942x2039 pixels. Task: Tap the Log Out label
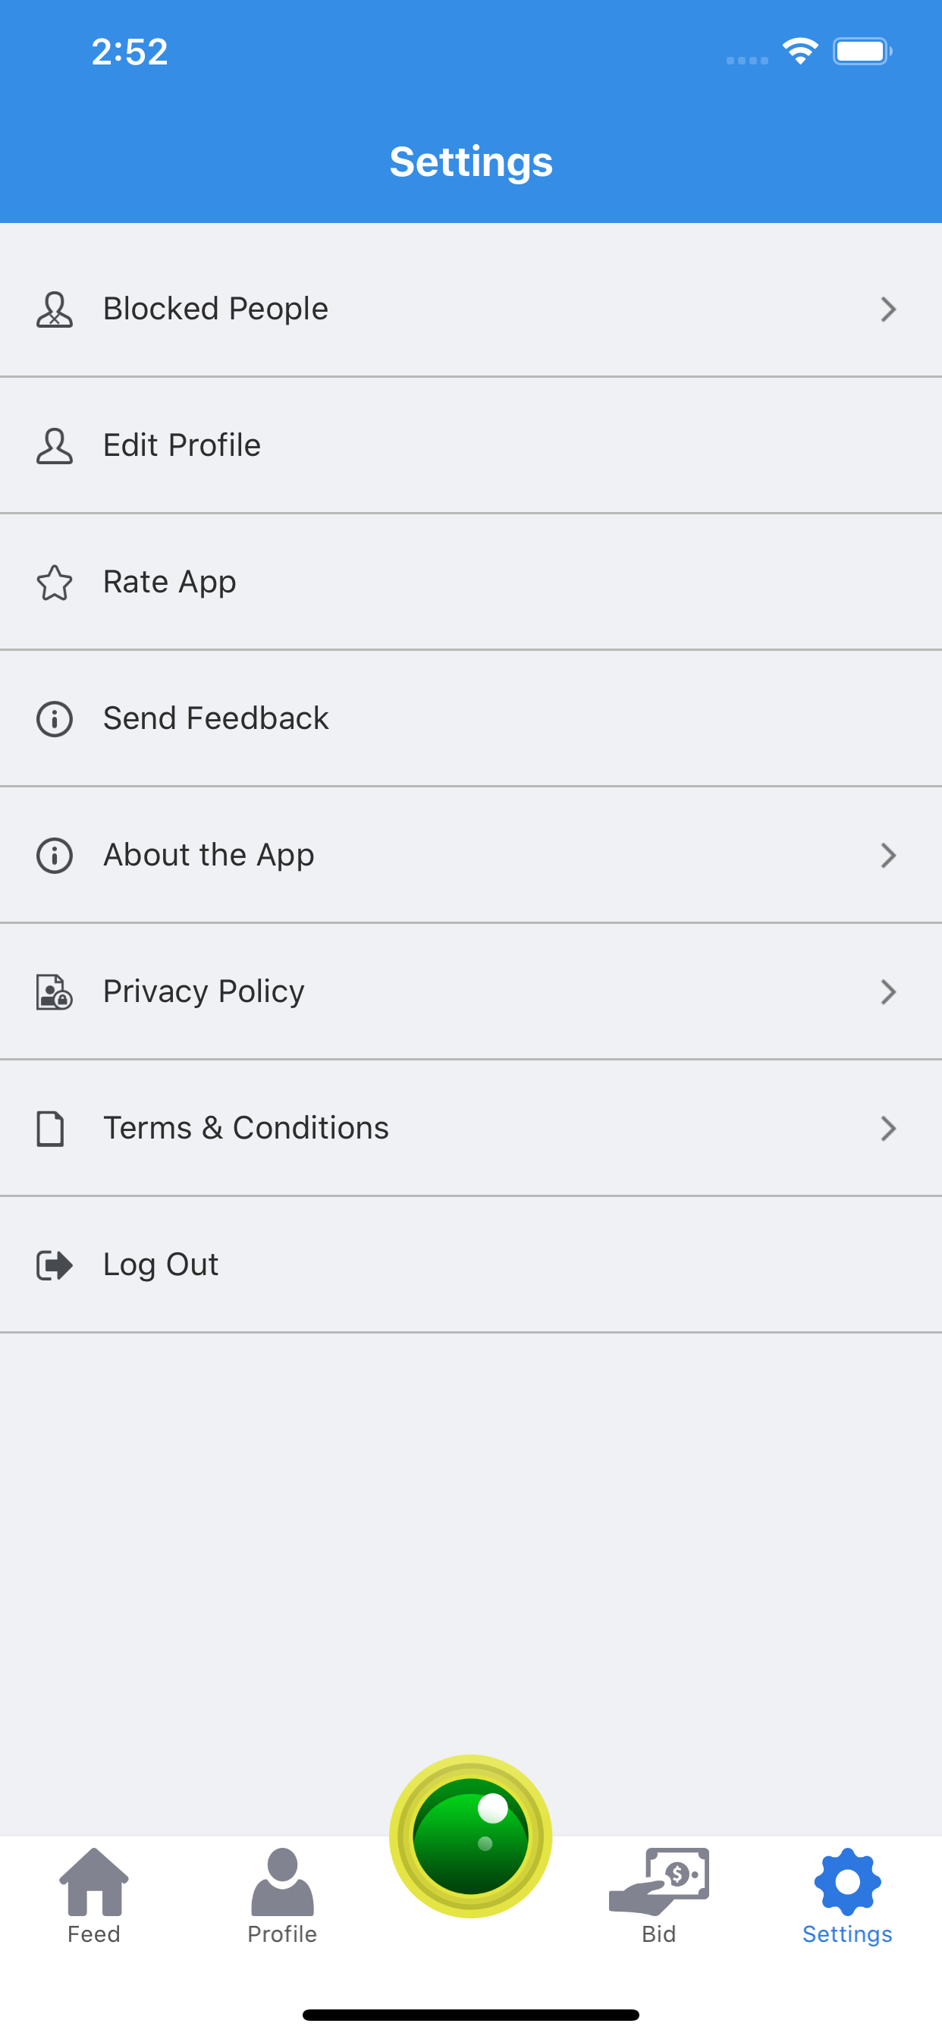click(161, 1265)
